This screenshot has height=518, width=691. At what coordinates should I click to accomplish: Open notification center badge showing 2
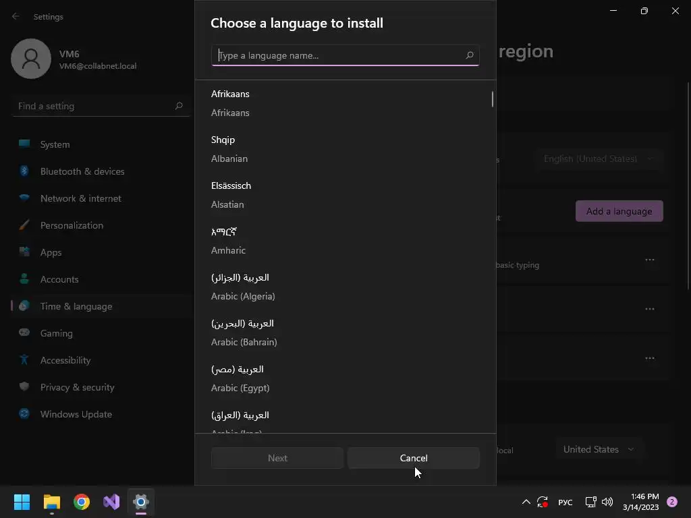(672, 502)
